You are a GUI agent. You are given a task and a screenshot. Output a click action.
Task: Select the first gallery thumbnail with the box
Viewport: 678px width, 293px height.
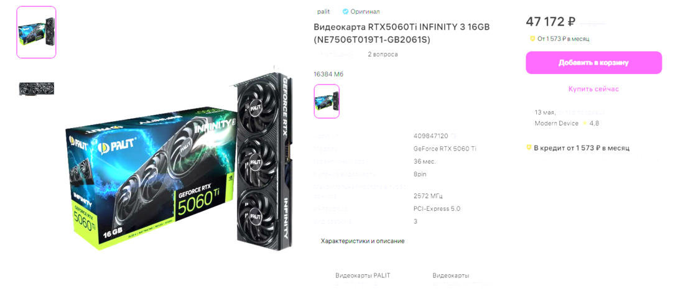pos(36,32)
